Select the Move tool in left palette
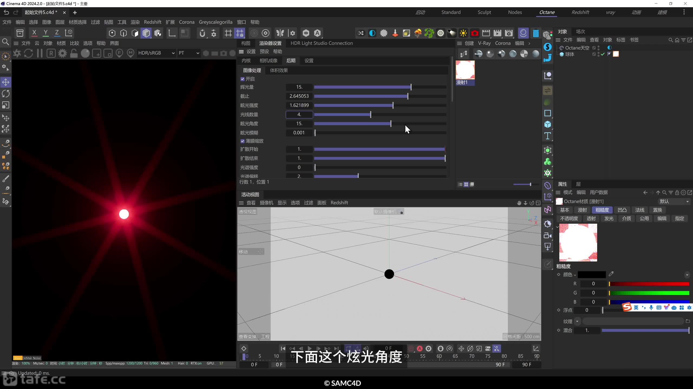Screen dimensions: 693x389 click(6, 82)
